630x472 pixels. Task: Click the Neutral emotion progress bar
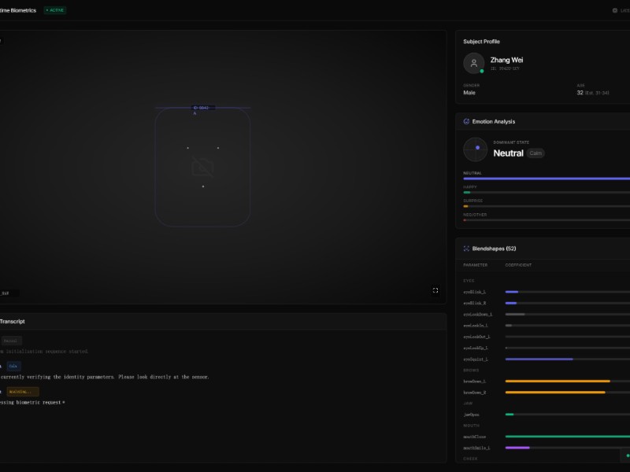(x=547, y=179)
